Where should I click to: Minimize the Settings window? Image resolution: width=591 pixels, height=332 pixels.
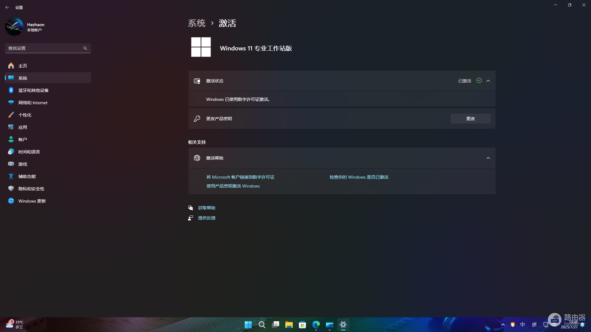point(556,5)
